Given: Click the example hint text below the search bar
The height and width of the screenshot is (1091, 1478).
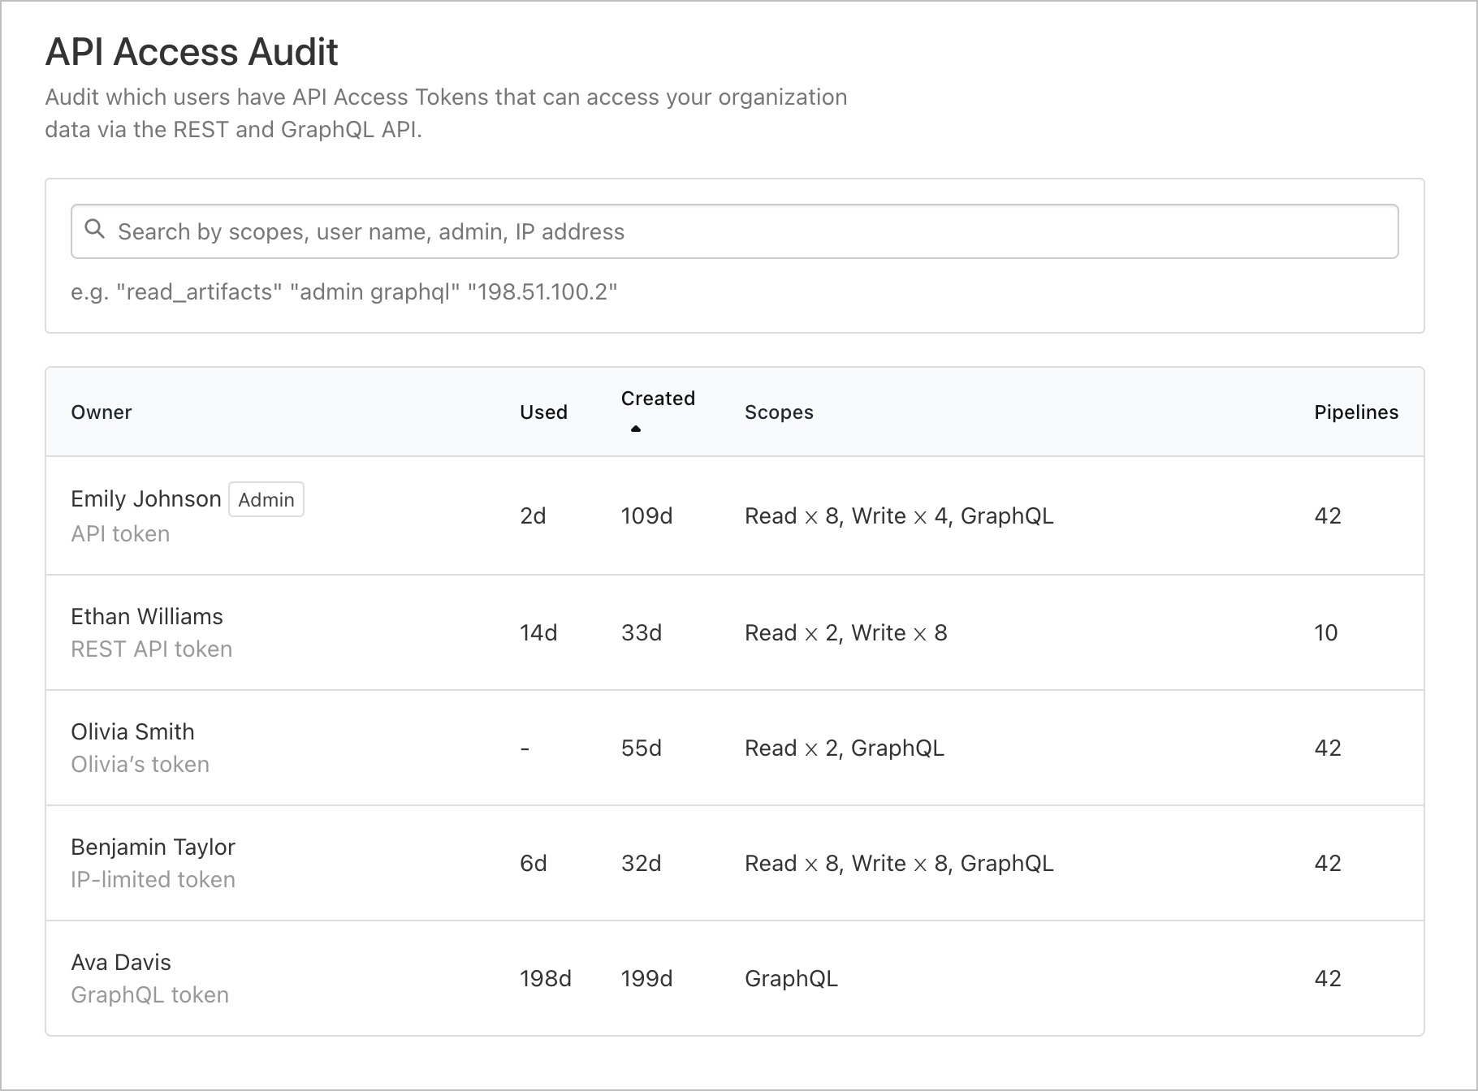Looking at the screenshot, I should coord(344,291).
